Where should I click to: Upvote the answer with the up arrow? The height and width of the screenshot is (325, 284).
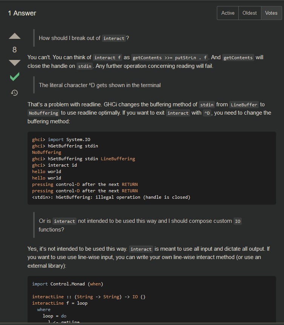click(14, 36)
